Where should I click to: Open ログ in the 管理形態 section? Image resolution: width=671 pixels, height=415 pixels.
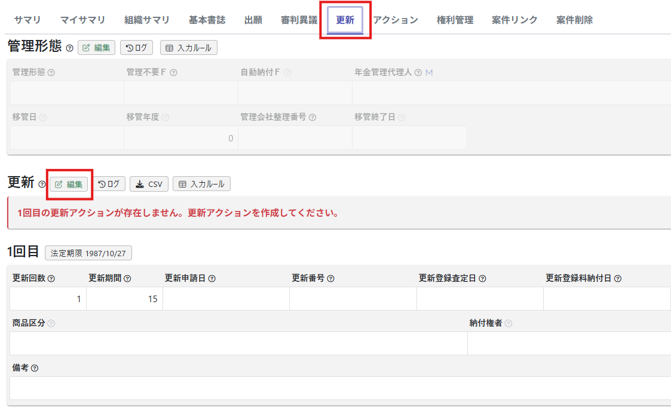136,48
